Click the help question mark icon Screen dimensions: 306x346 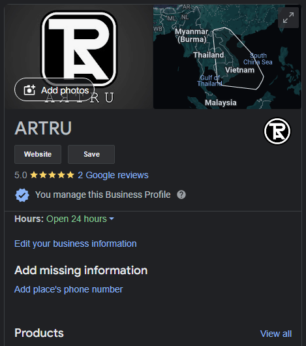(x=181, y=195)
